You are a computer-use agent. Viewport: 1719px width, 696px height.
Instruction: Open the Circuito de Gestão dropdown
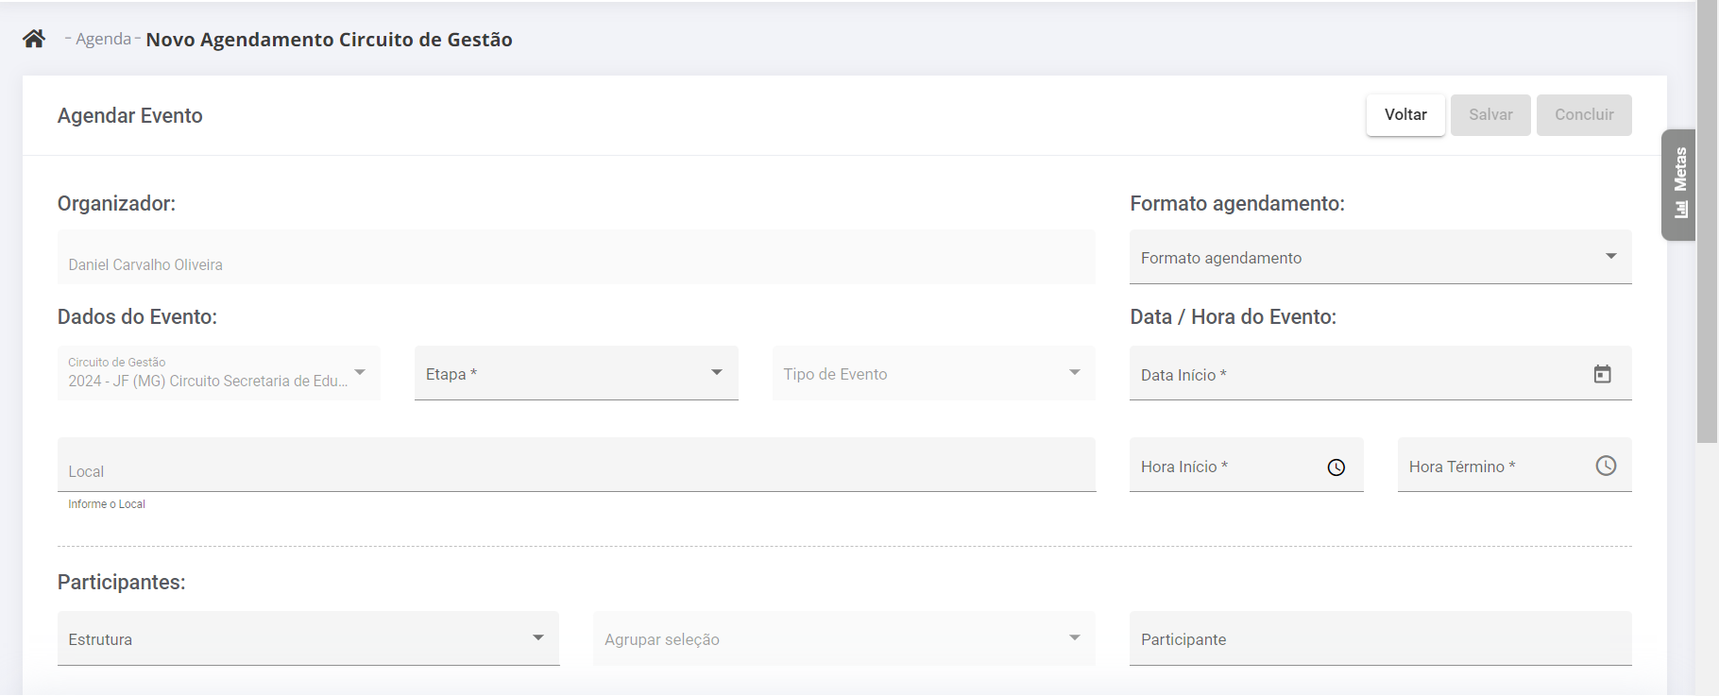tap(218, 373)
